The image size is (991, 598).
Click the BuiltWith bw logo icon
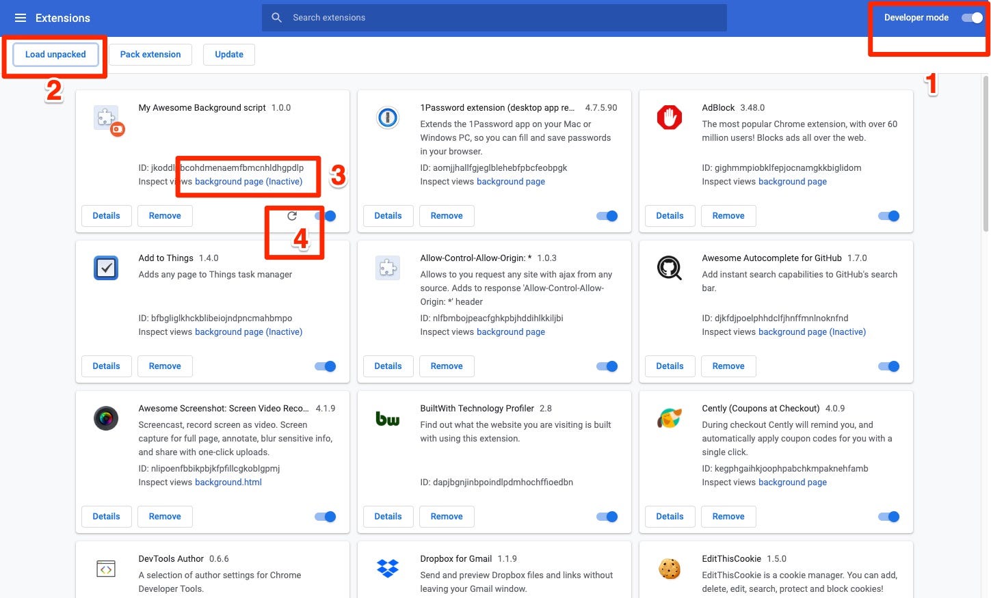(388, 418)
